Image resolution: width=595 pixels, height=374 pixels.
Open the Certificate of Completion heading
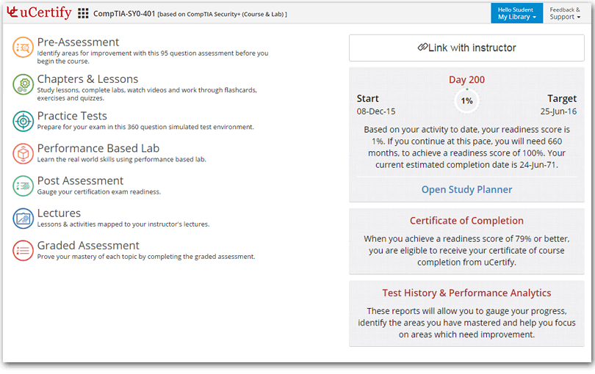tap(466, 221)
